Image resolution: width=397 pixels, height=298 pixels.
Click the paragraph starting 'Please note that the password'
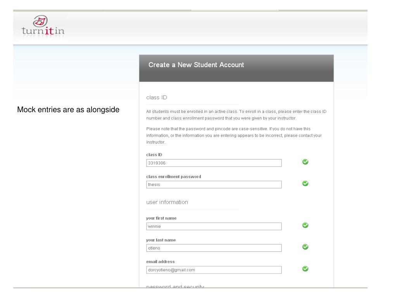pyautogui.click(x=234, y=135)
